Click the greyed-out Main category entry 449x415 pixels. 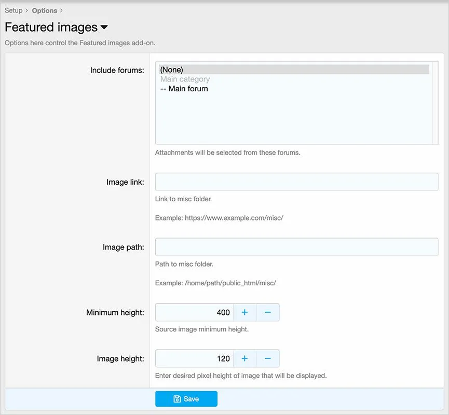click(185, 79)
